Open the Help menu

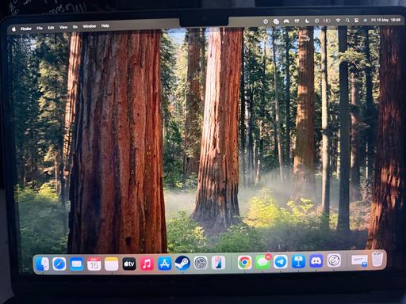pyautogui.click(x=105, y=26)
